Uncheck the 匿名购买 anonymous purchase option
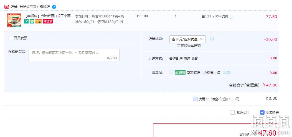Screen dimensions: 292x137 click(x=262, y=112)
